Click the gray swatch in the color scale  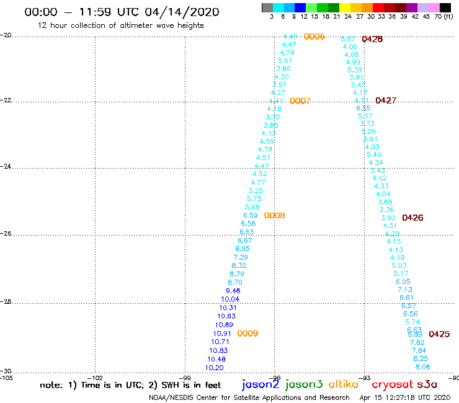click(267, 7)
